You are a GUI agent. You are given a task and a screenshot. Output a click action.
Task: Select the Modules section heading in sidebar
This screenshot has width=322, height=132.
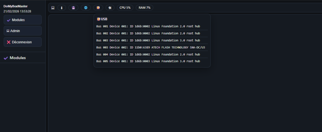(x=18, y=58)
